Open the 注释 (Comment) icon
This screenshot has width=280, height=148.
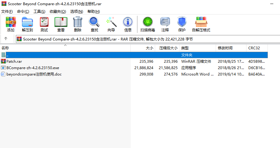click(x=165, y=22)
